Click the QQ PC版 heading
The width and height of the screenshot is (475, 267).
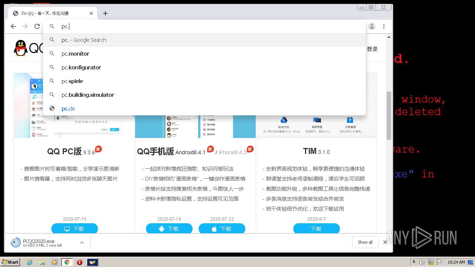64,151
